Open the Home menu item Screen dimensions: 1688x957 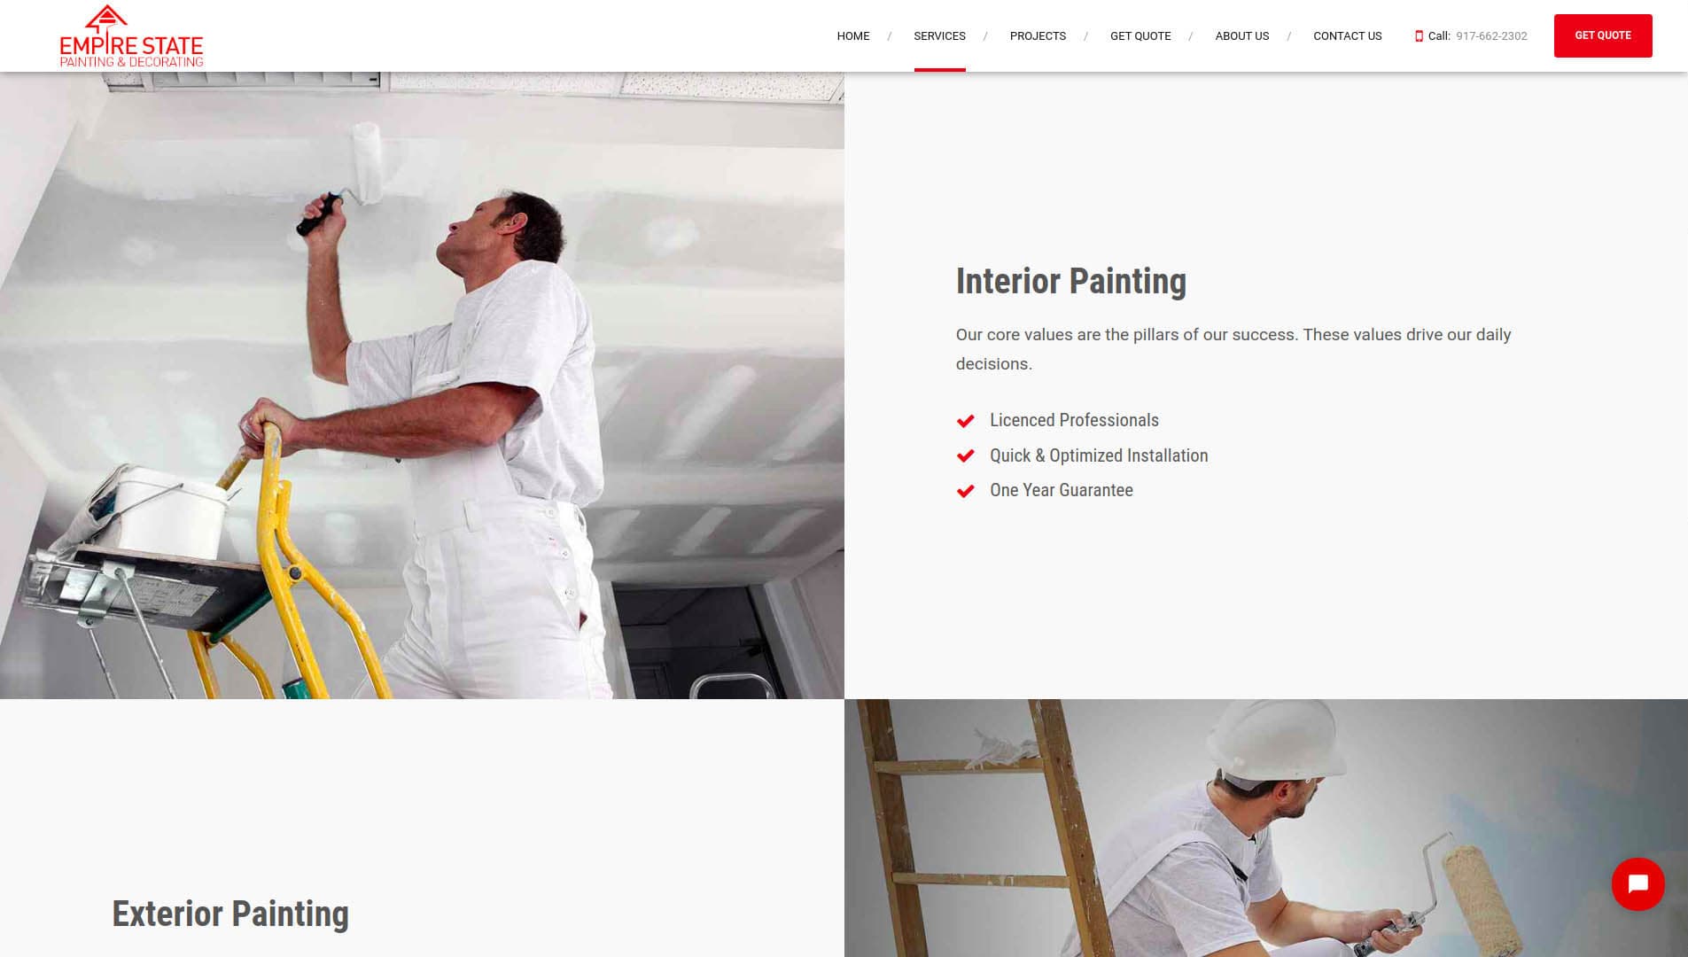[853, 36]
